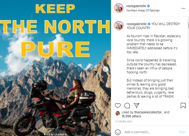Viewport: 189px width, 136px height.
Task: Click the 21 HOURS AGO timestamp
Action: (x=123, y=121)
